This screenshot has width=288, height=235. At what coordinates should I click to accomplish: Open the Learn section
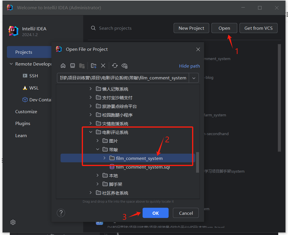tap(21, 136)
